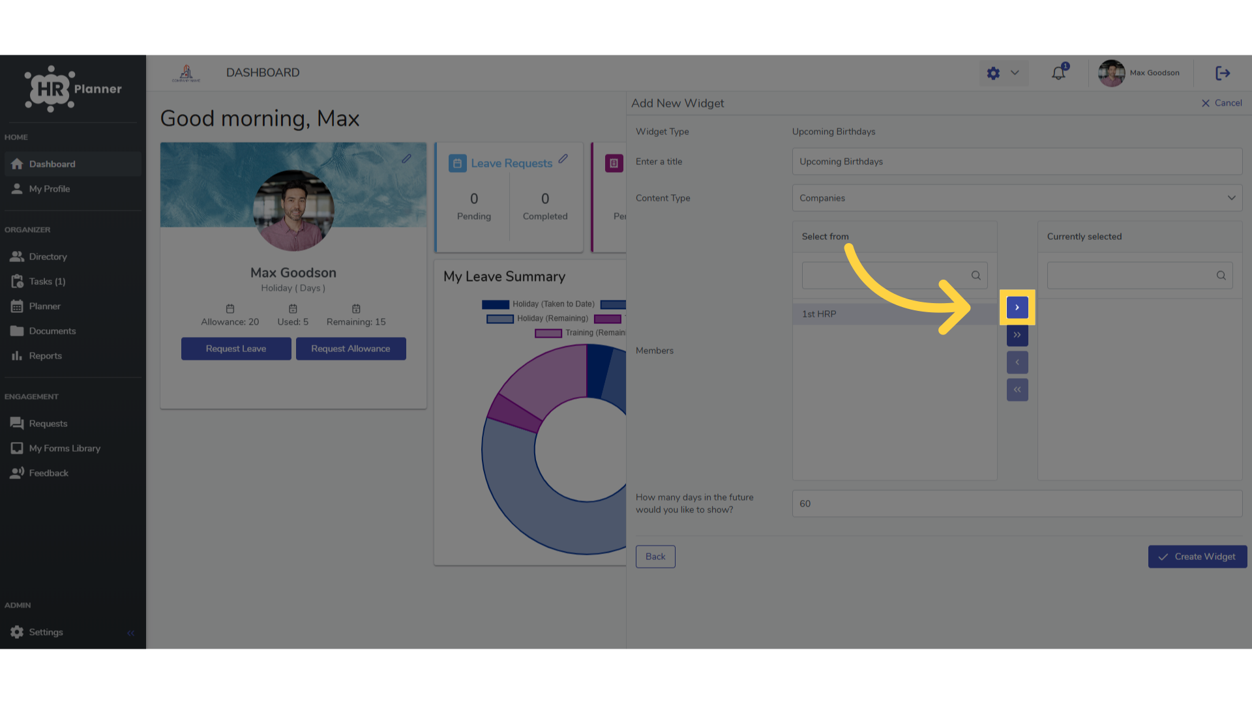The width and height of the screenshot is (1252, 704).
Task: Click Request Allowance button
Action: pos(351,349)
